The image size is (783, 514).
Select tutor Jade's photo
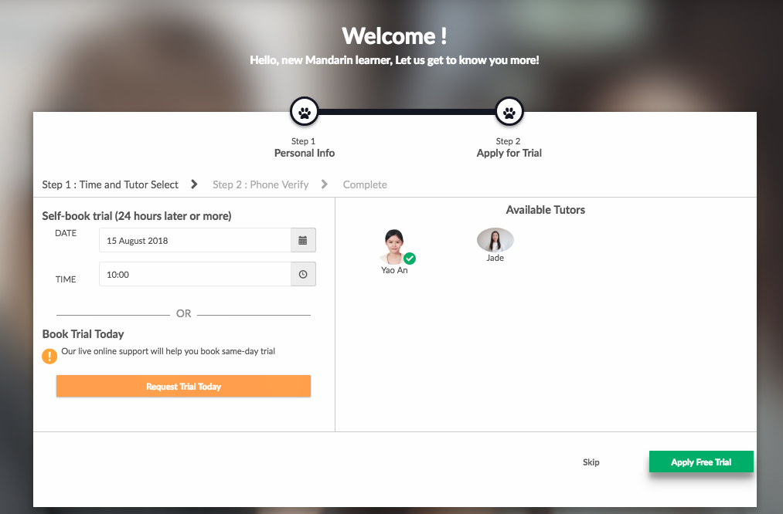(x=495, y=240)
